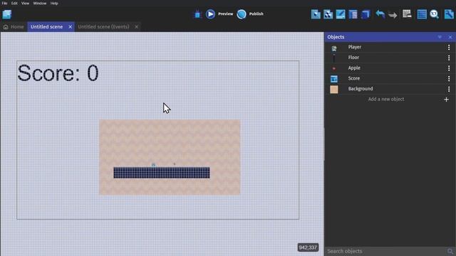Image resolution: width=456 pixels, height=256 pixels.
Task: Open the objects editor toolbar icon
Action: (316, 14)
